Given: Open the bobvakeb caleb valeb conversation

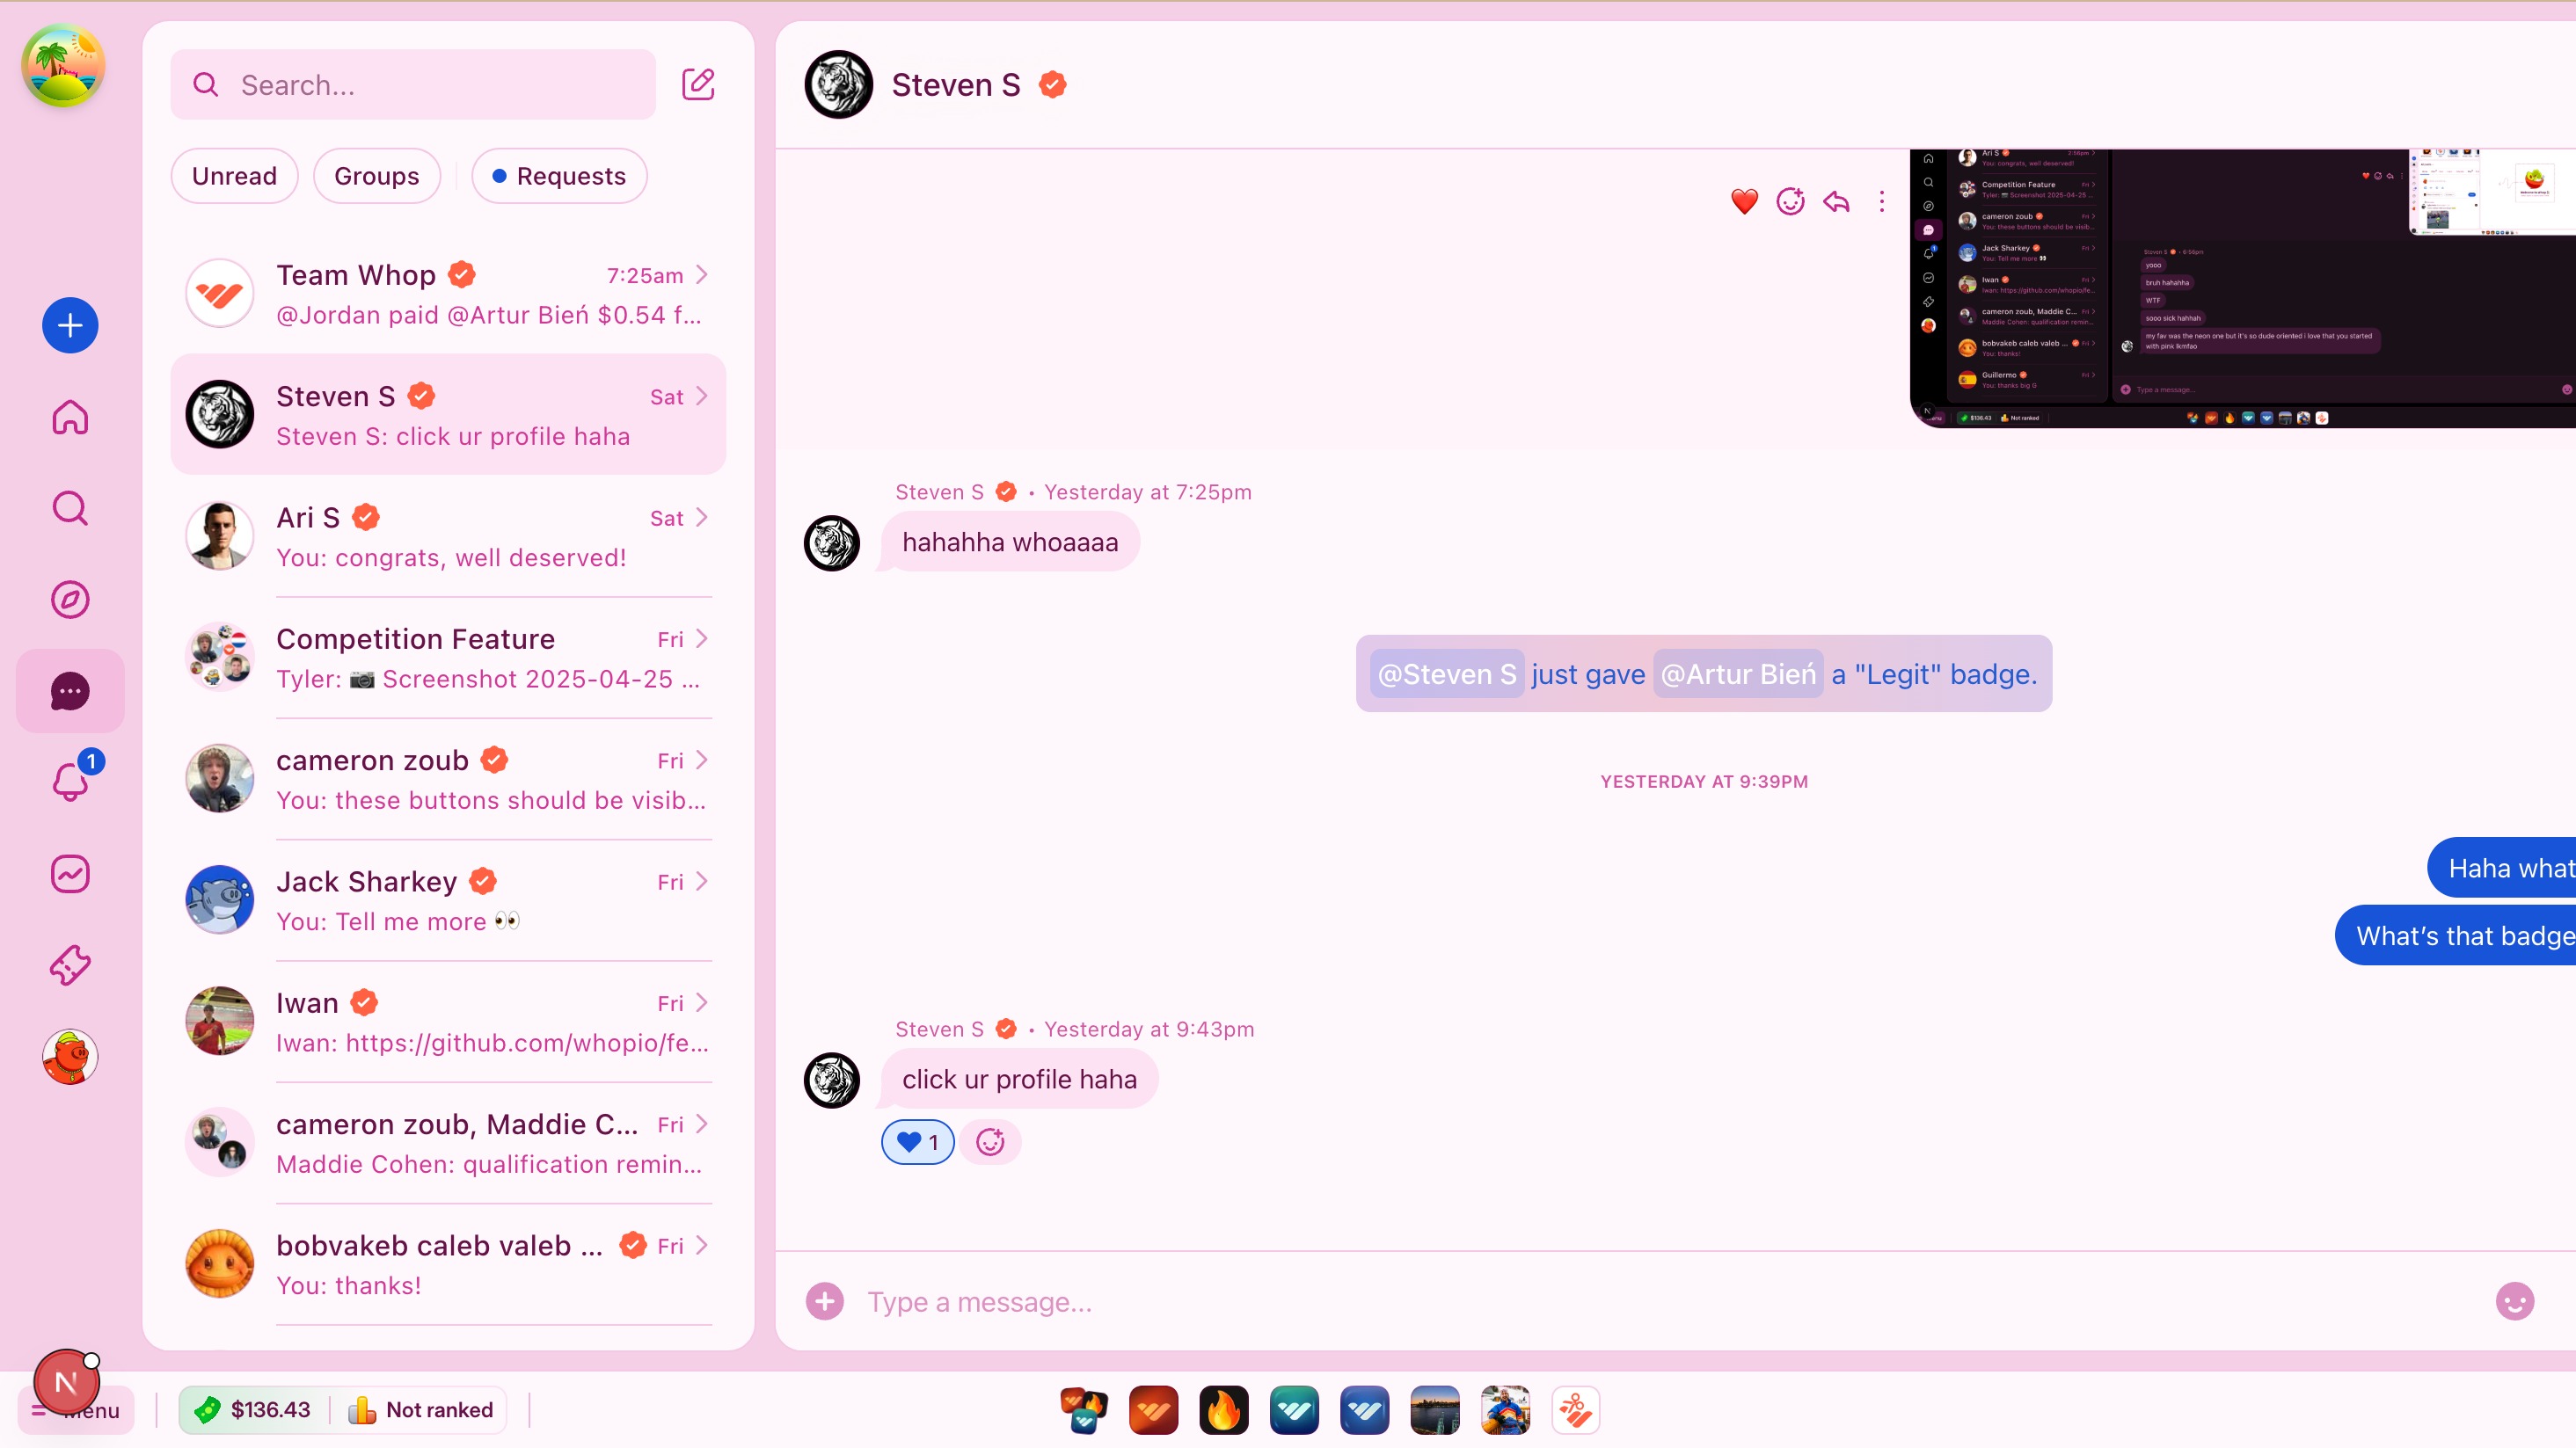Looking at the screenshot, I should click(448, 1264).
